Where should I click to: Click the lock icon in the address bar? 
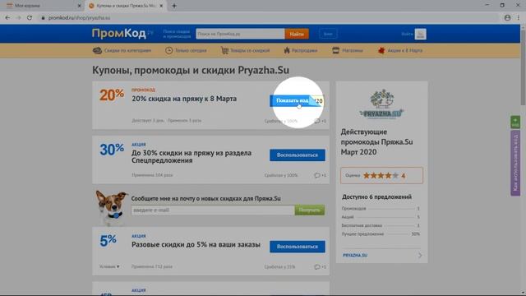click(43, 18)
